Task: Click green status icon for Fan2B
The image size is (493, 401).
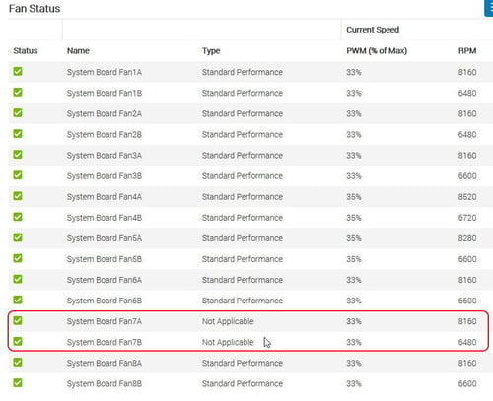Action: click(18, 134)
